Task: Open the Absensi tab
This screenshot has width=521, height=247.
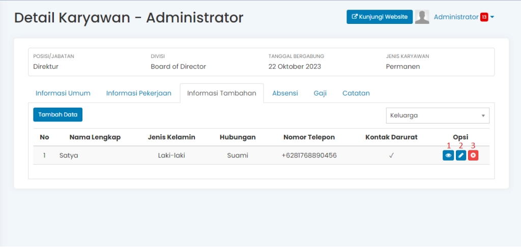Action: [x=285, y=94]
